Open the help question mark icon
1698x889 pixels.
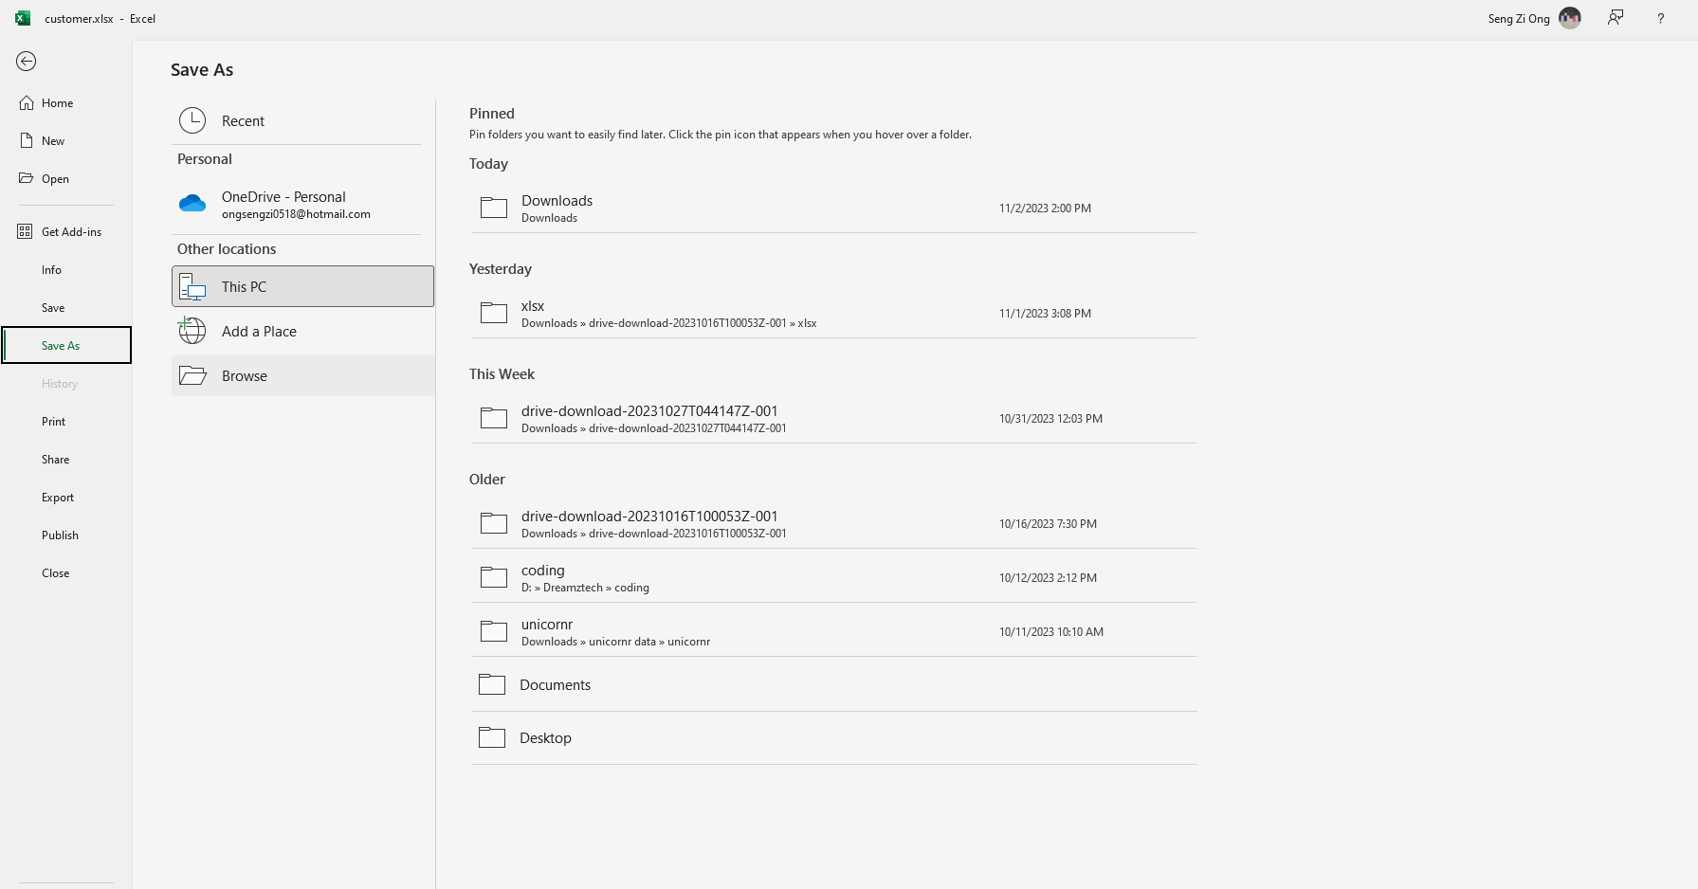(x=1660, y=18)
